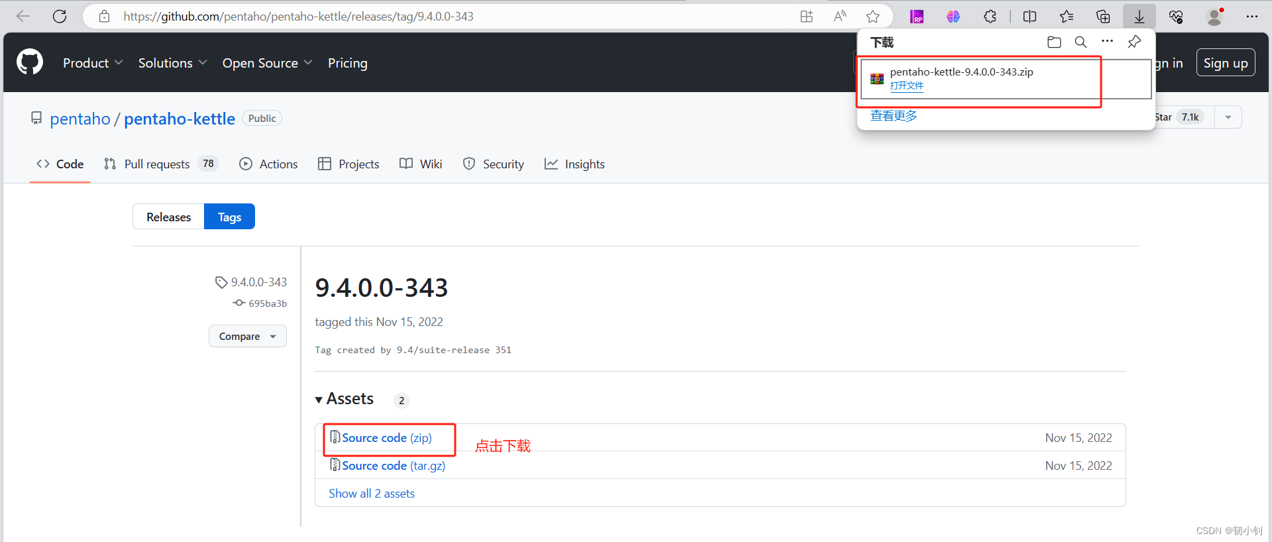Search downloads with magnifier icon
Viewport: 1272px width, 542px height.
(x=1081, y=42)
